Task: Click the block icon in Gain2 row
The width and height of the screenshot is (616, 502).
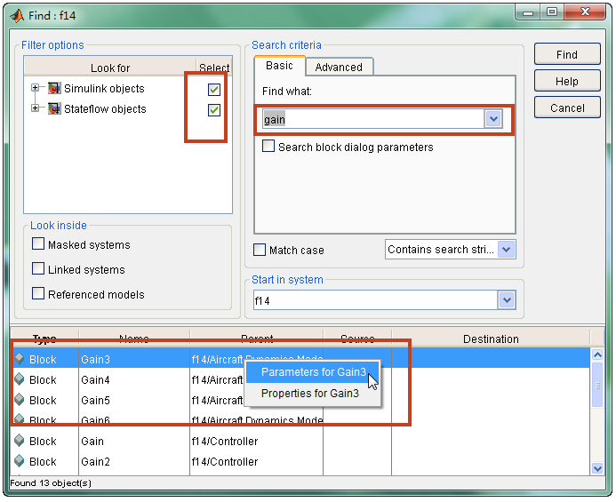Action: pos(19,461)
